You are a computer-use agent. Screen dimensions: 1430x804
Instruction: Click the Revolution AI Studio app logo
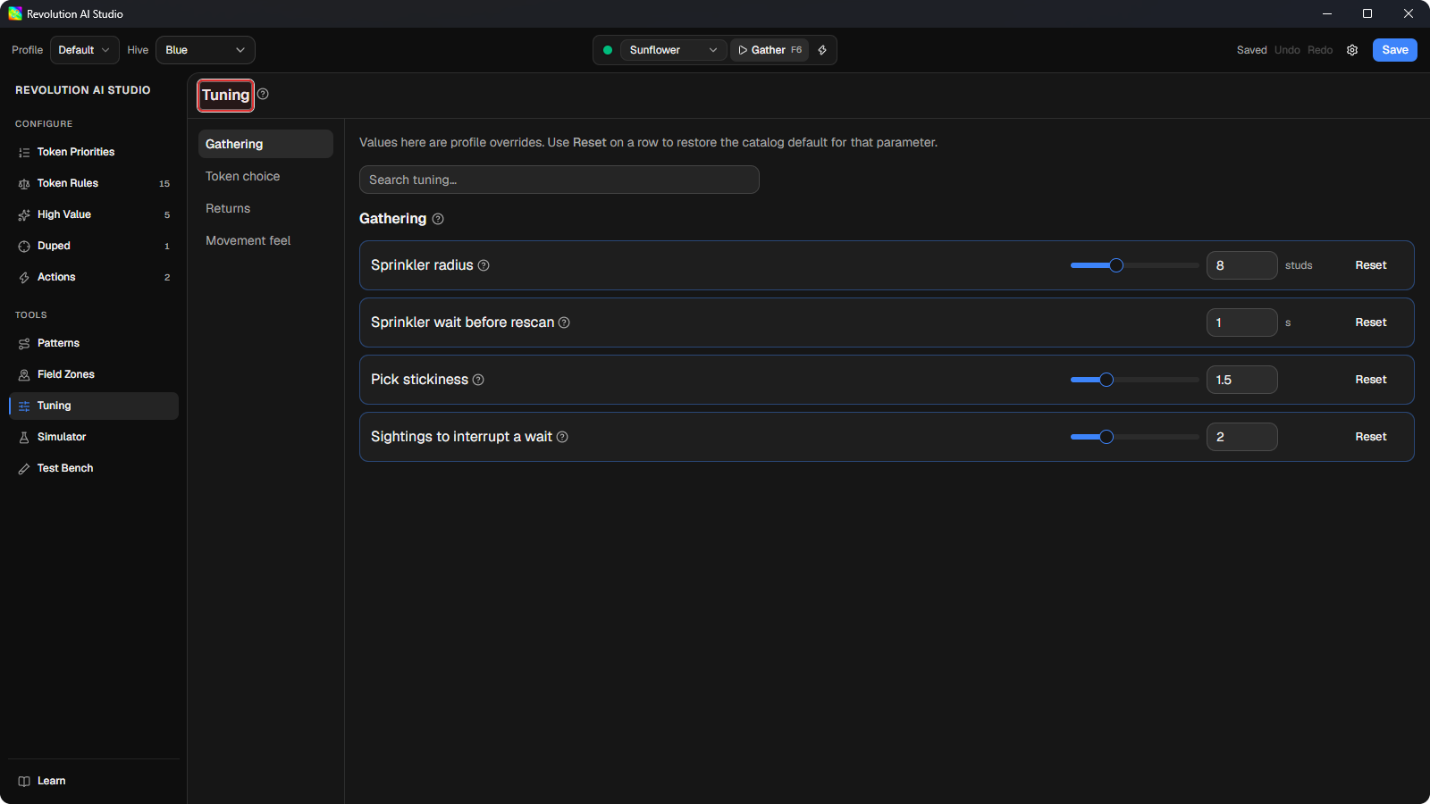pyautogui.click(x=15, y=13)
